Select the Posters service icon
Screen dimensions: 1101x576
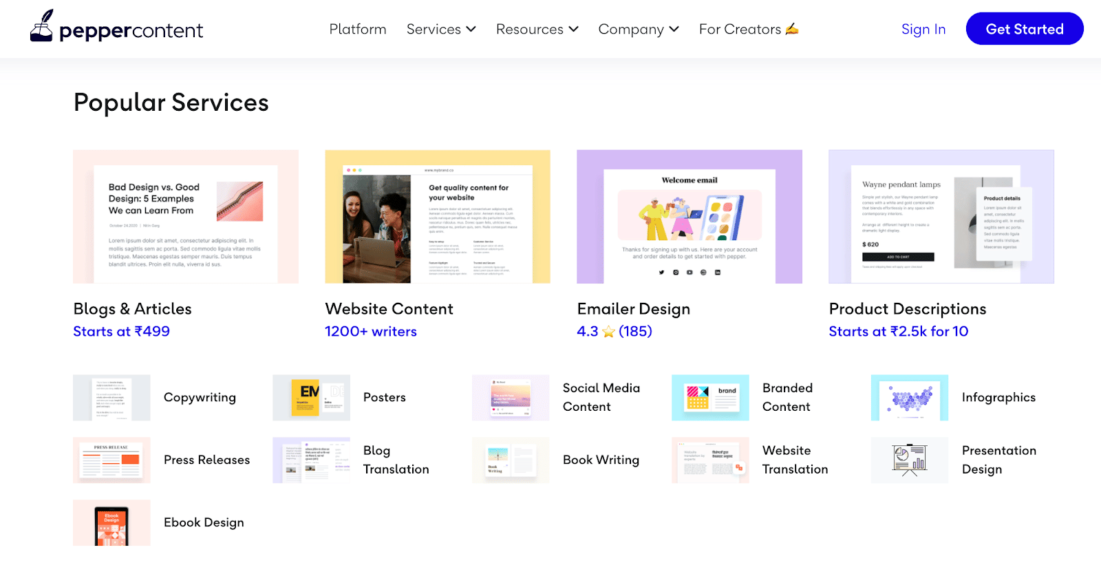pyautogui.click(x=311, y=398)
